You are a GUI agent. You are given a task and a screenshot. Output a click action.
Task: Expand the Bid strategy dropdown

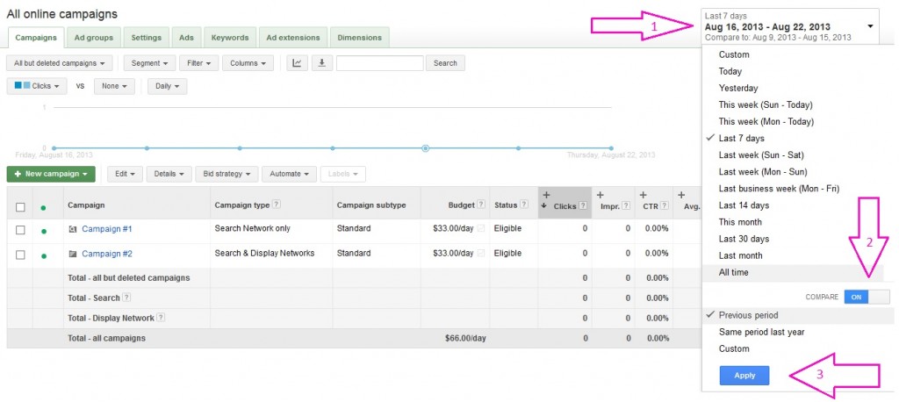(227, 174)
